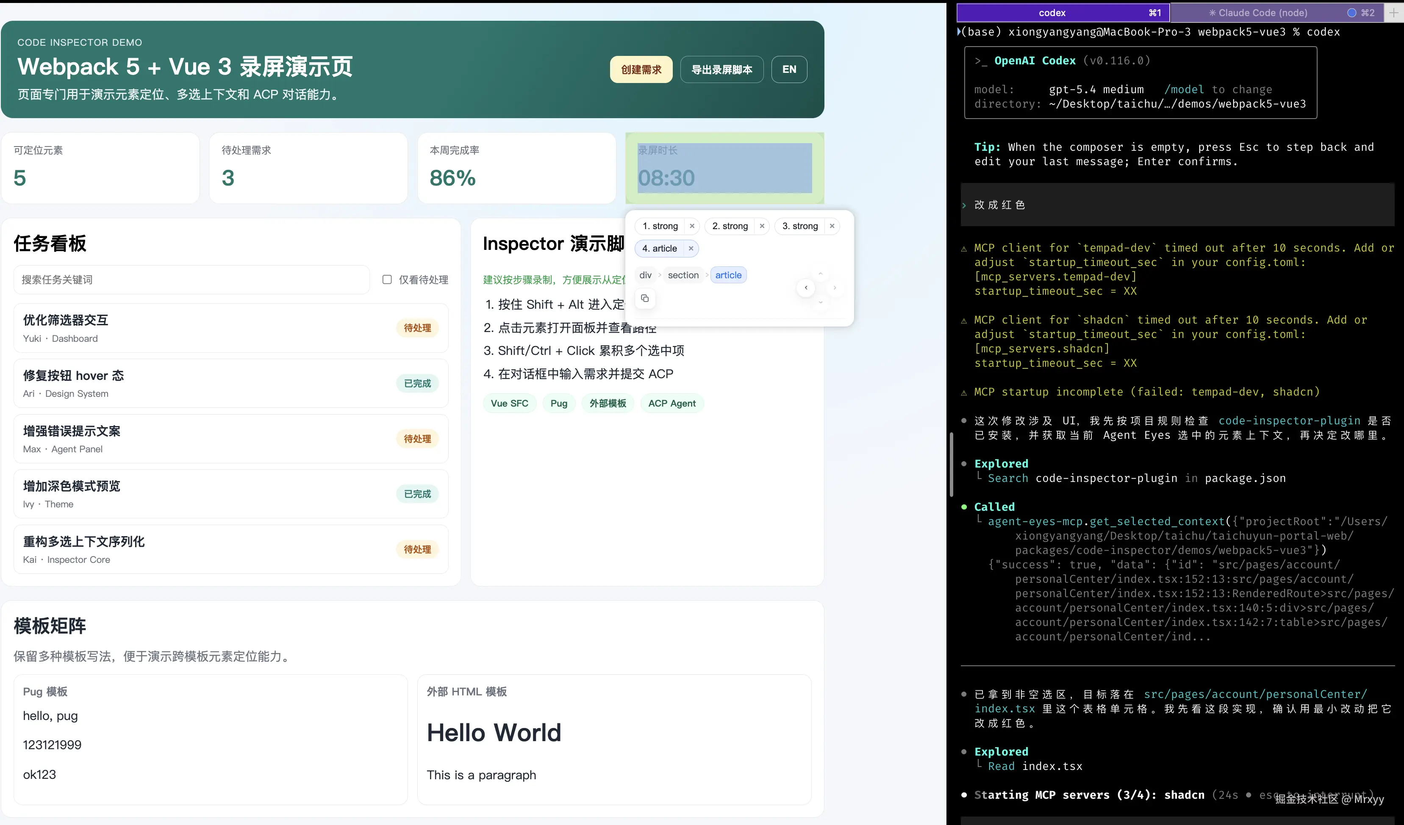Screen dimensions: 1404x825
Task: Click the '4. article' chip label
Action: (660, 249)
